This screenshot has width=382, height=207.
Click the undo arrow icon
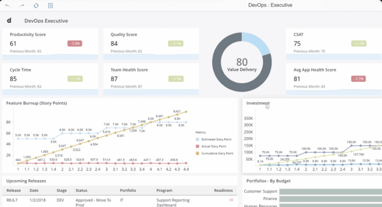(x=8, y=5)
